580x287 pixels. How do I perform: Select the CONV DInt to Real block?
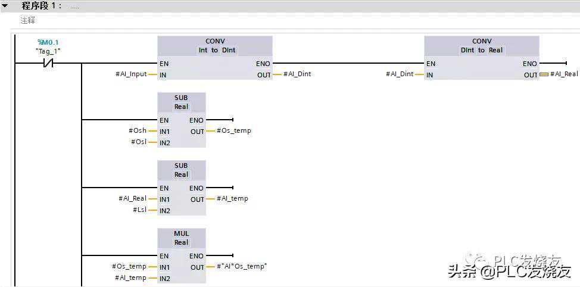point(481,46)
